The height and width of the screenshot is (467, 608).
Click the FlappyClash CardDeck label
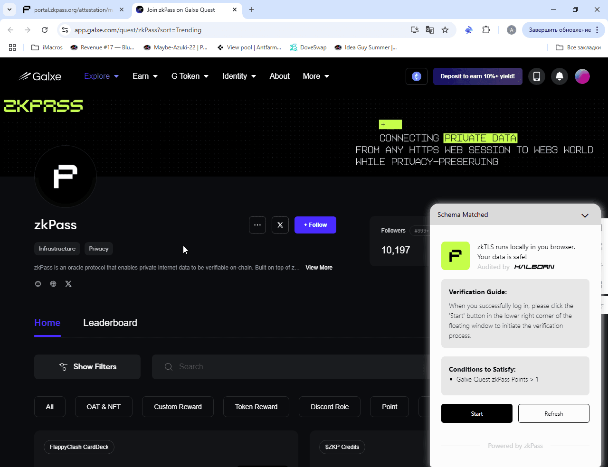79,447
